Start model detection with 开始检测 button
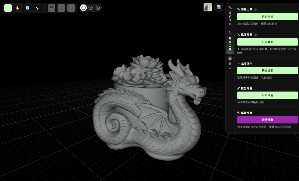Viewport: 299px width, 181px height. [x=267, y=120]
